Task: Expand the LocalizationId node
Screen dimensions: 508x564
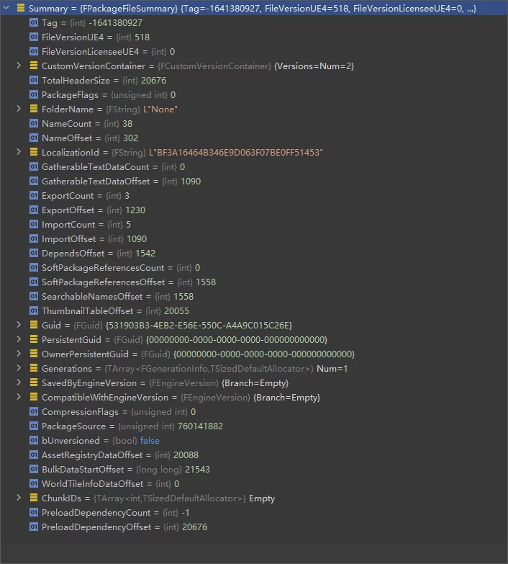Action: 19,153
